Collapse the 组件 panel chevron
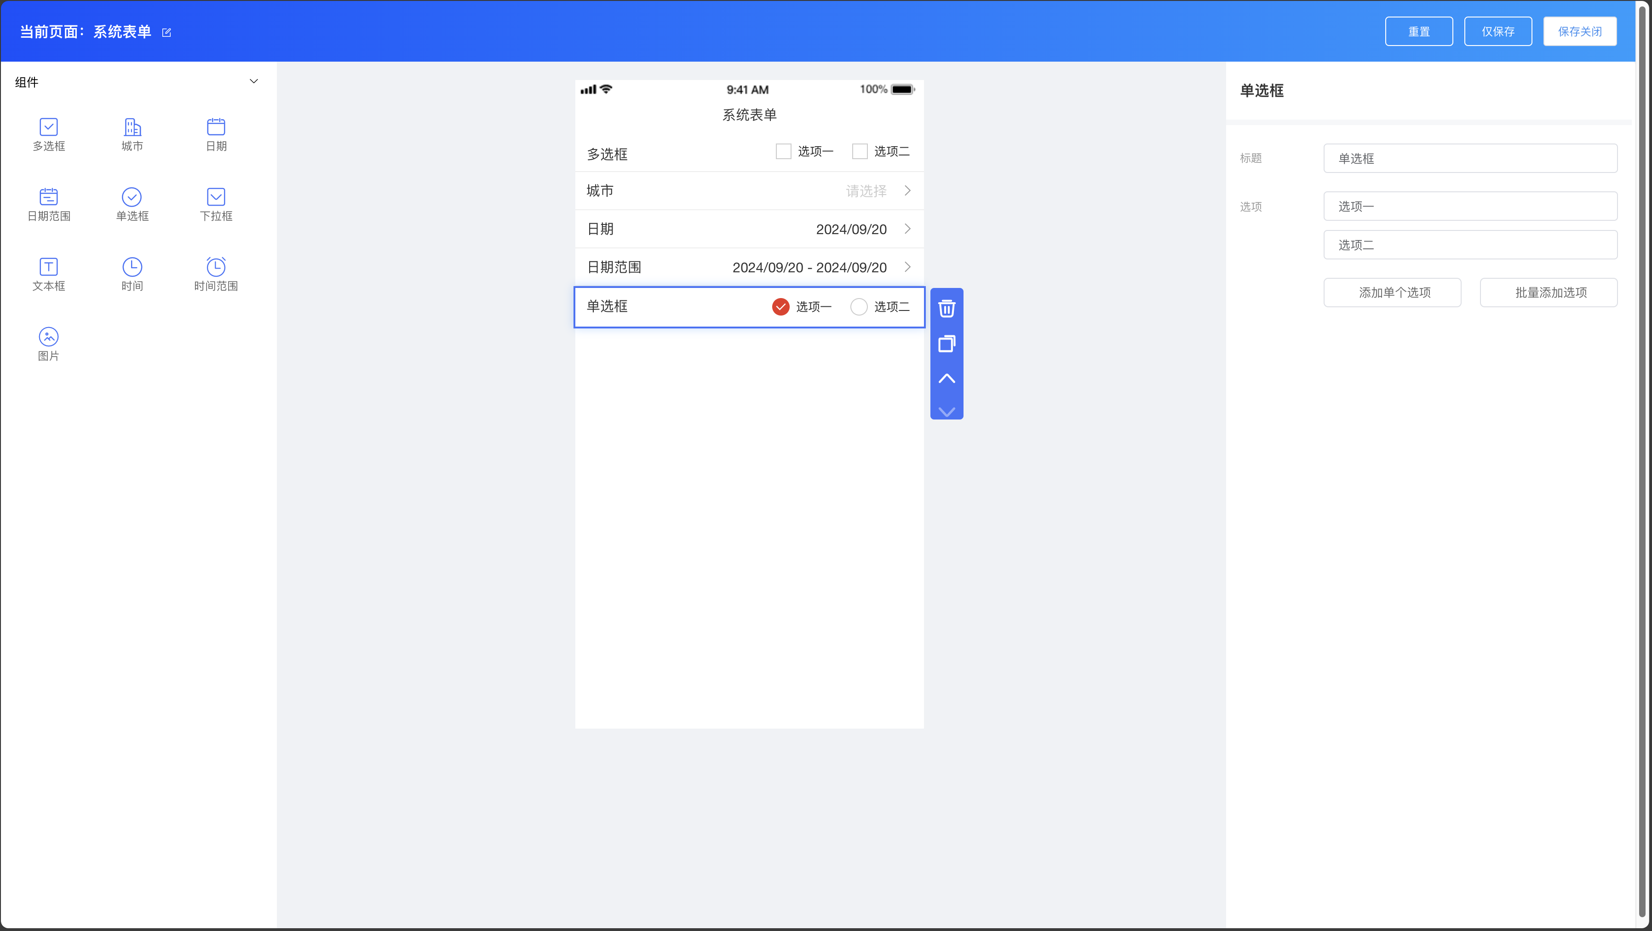The height and width of the screenshot is (931, 1652). pyautogui.click(x=253, y=81)
